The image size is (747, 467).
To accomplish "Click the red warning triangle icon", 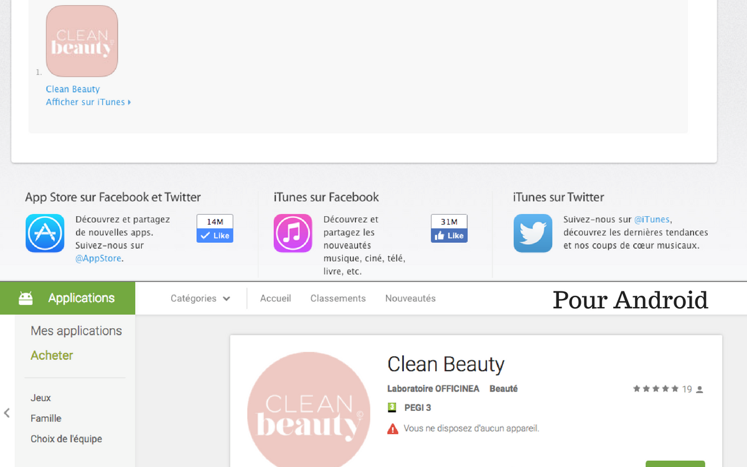I will click(x=393, y=428).
